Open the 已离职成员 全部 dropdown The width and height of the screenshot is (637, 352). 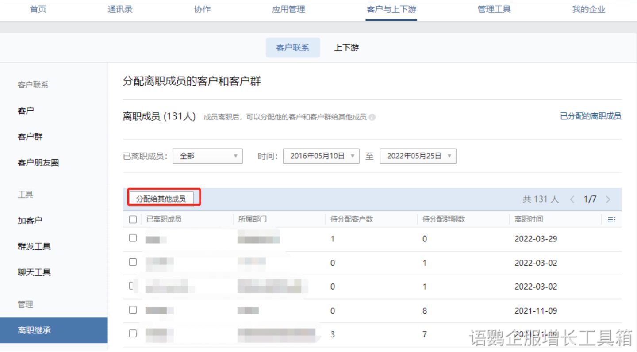pos(207,156)
